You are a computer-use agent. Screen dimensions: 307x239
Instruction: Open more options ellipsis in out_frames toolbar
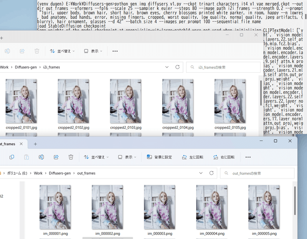tap(248, 157)
